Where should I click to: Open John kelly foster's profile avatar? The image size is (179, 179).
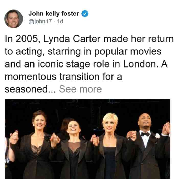coord(14,19)
